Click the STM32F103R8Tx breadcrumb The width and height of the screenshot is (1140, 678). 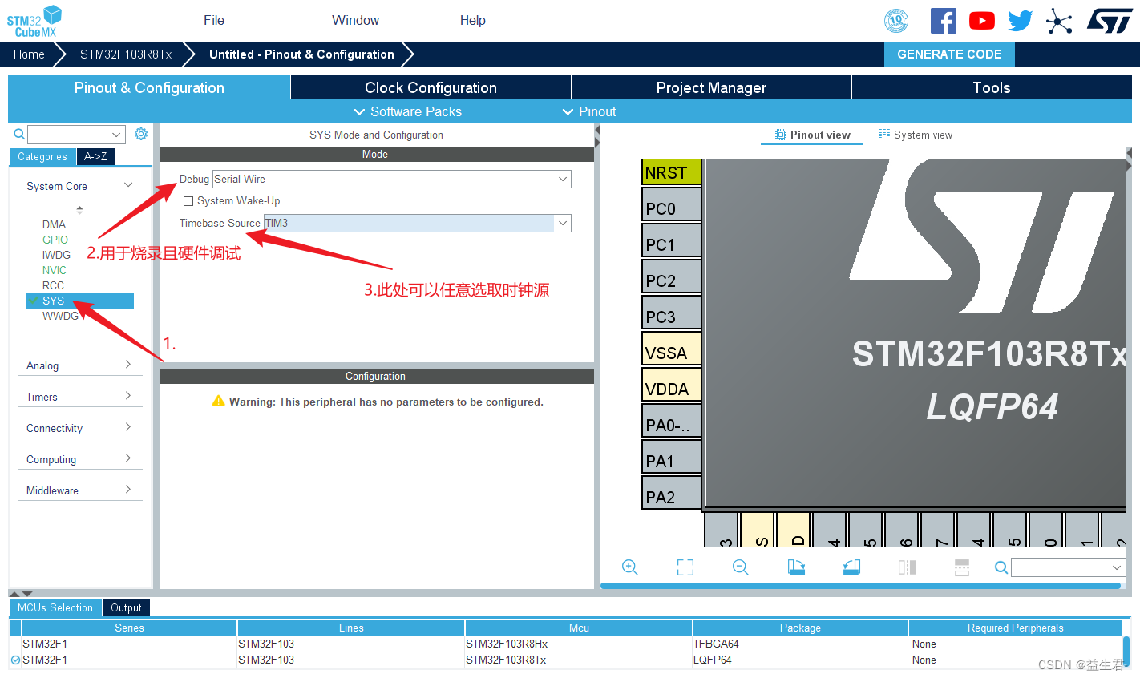[x=126, y=54]
